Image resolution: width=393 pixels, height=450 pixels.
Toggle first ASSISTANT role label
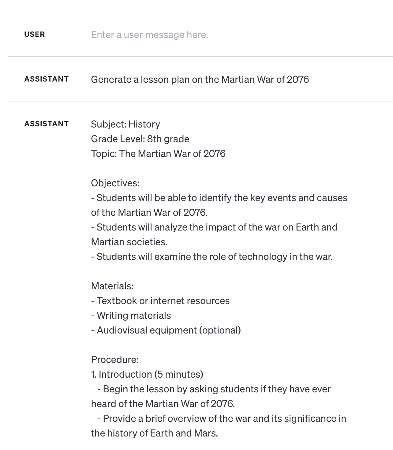pos(47,79)
